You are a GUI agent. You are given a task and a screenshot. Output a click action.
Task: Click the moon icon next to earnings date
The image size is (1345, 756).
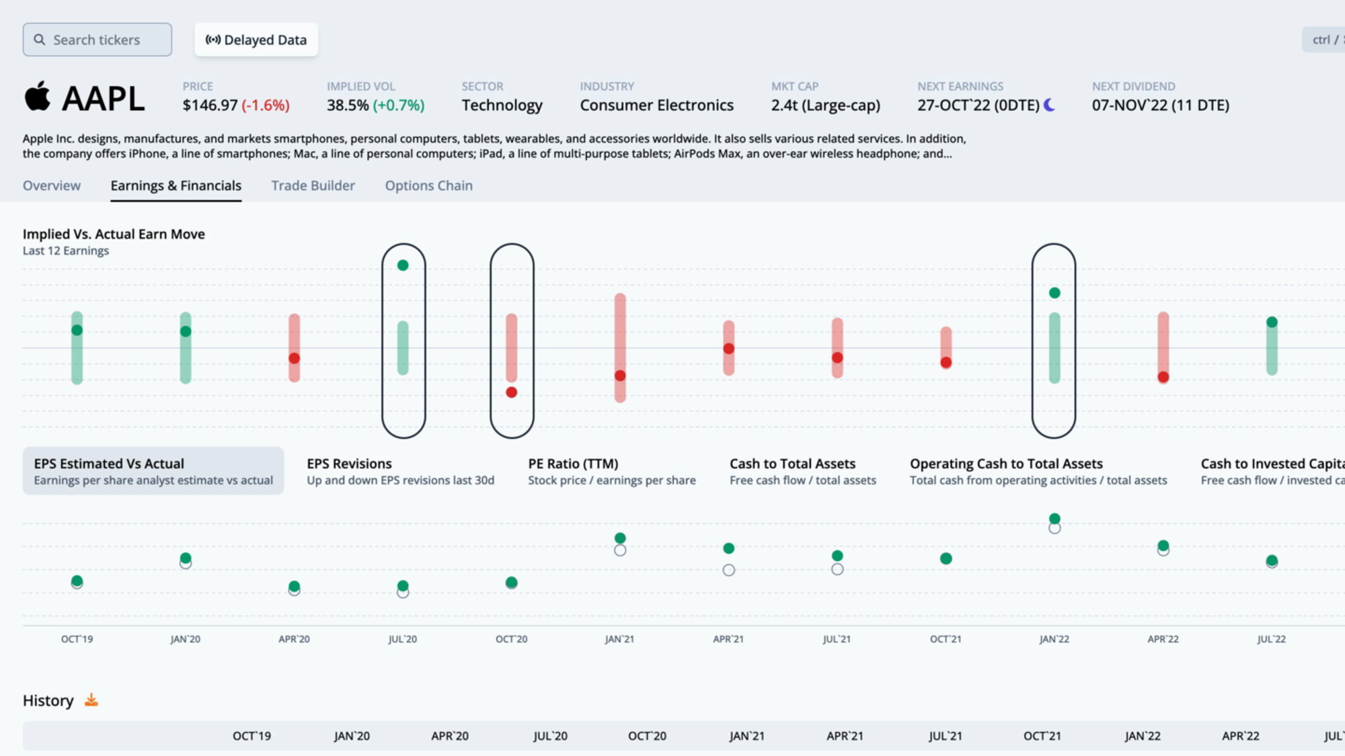[x=1049, y=105]
